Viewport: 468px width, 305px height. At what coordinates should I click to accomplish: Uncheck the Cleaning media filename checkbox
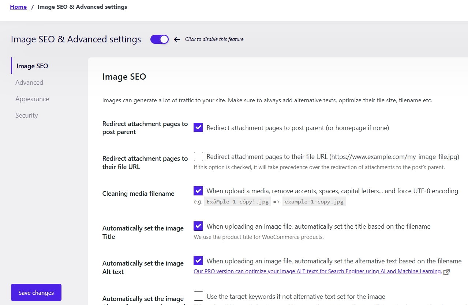click(x=198, y=191)
